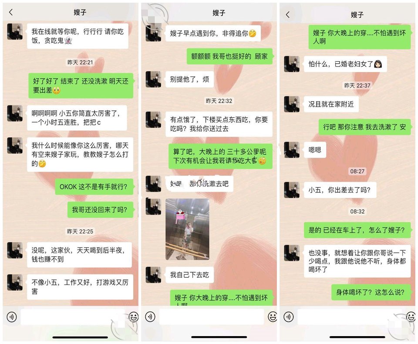Viewport: 418px width, 344px height.
Task: Open emoji picker in left chat
Action: [x=133, y=317]
